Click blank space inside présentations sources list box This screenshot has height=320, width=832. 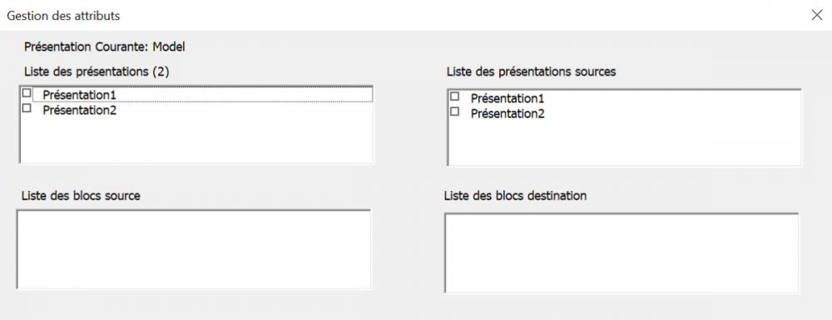tap(625, 143)
